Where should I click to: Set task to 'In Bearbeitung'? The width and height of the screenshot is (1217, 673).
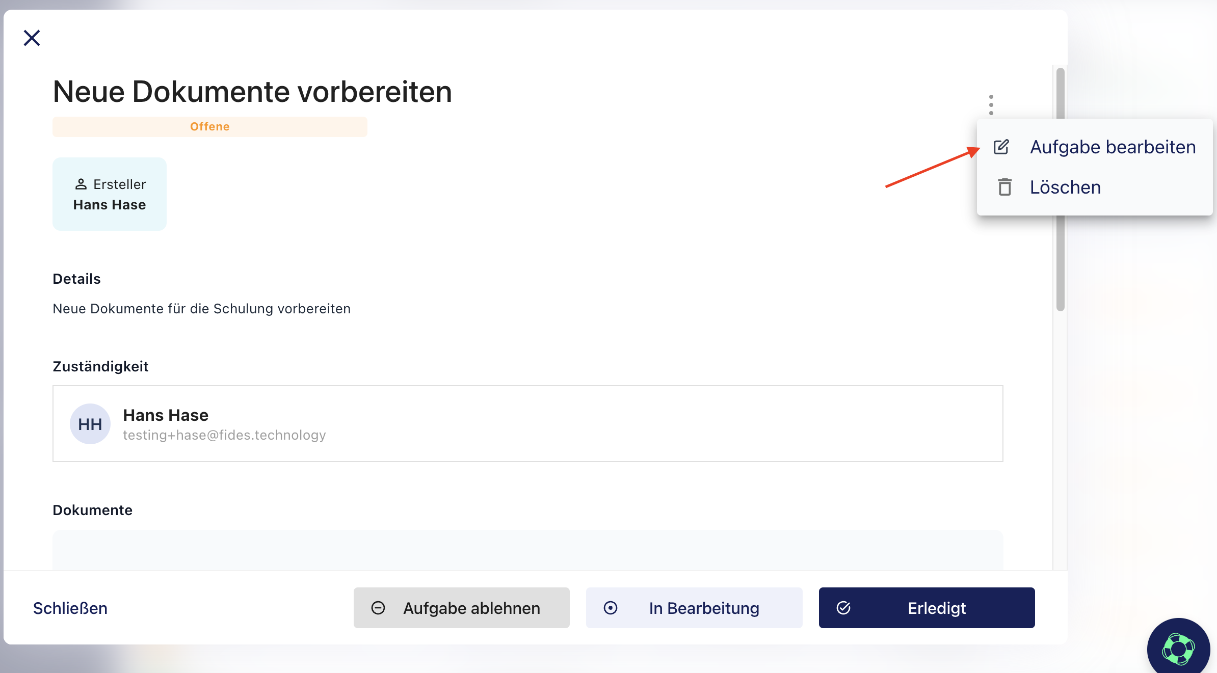(x=694, y=608)
